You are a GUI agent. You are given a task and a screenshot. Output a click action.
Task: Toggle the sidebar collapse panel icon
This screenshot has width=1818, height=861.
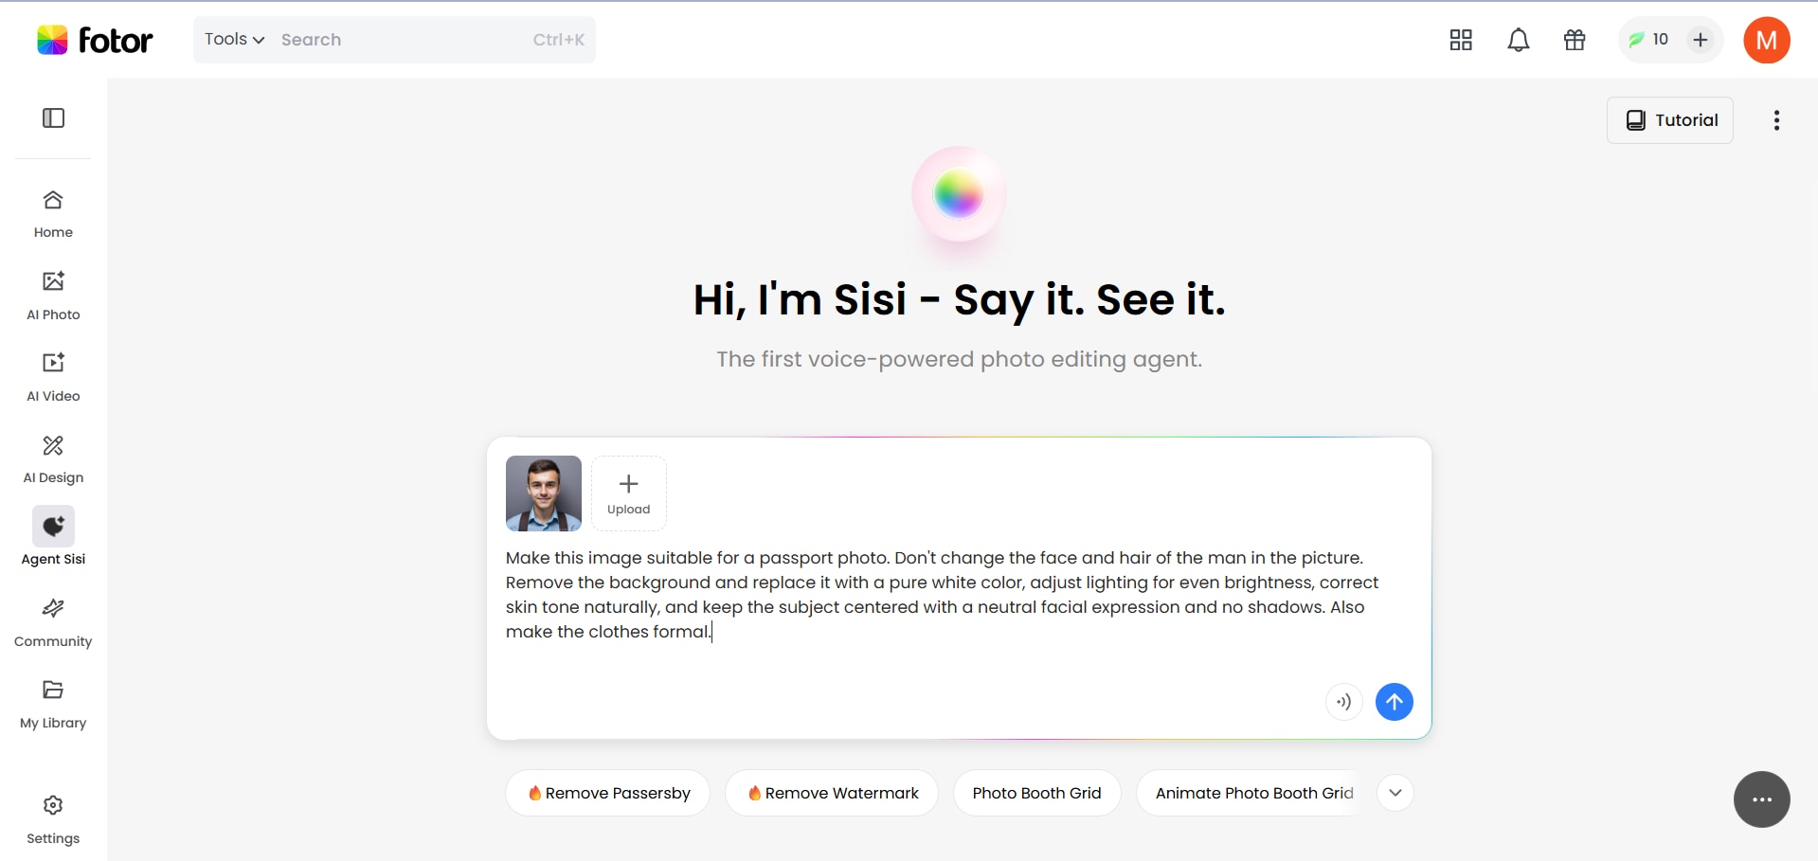pos(53,118)
